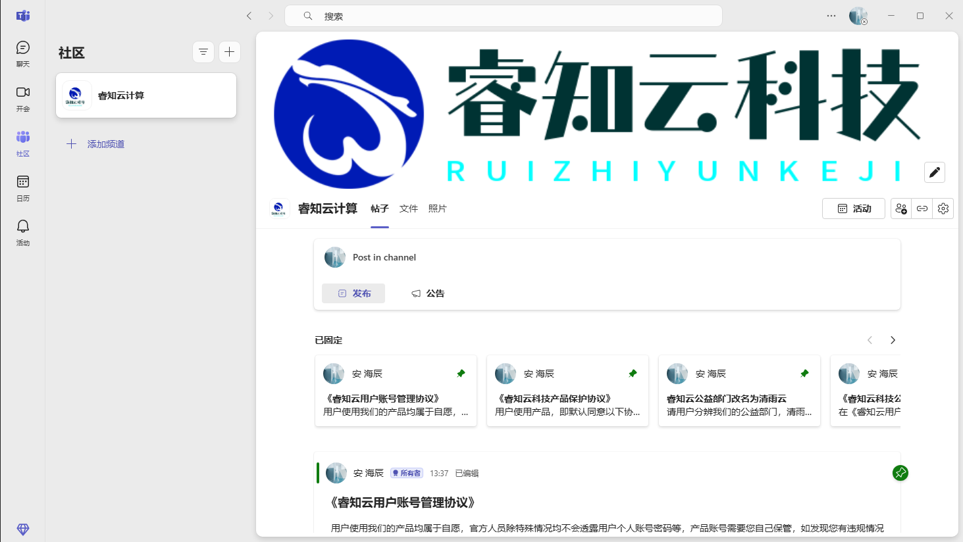Open the 开会 meeting section
This screenshot has width=963, height=542.
tap(23, 99)
